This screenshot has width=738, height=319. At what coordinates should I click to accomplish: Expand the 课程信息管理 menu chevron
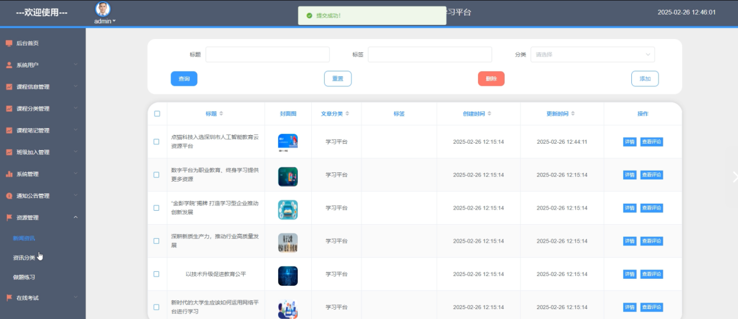[x=75, y=87]
